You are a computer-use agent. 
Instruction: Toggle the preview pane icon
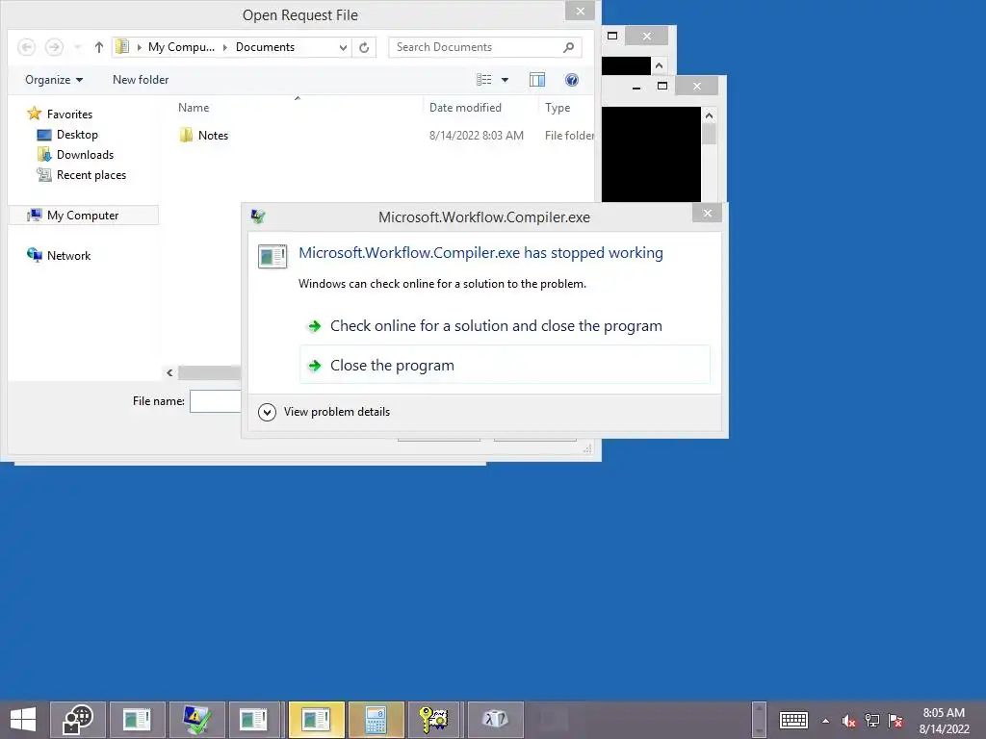(x=537, y=80)
